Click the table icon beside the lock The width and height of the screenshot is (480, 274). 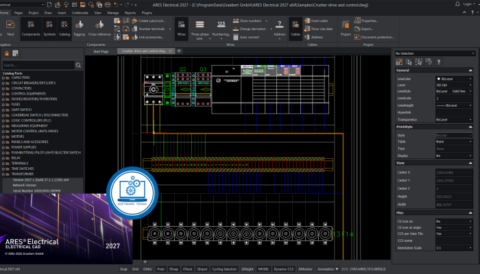pyautogui.click(x=15, y=53)
